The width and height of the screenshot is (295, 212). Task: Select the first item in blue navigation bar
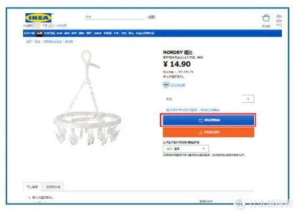point(29,33)
